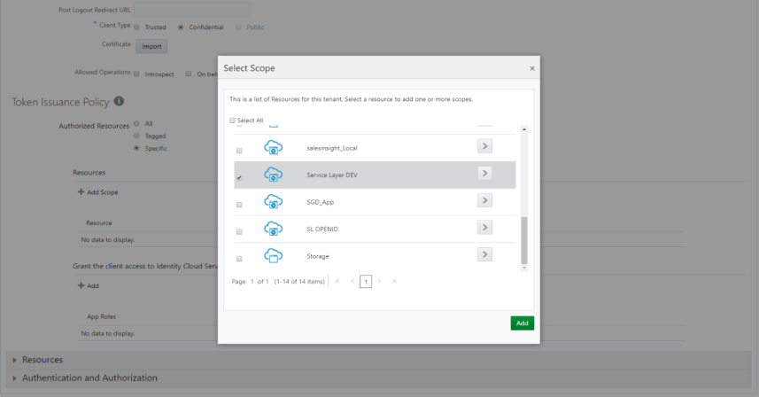Select Confidential client type
This screenshot has height=397, width=759.
coord(181,27)
